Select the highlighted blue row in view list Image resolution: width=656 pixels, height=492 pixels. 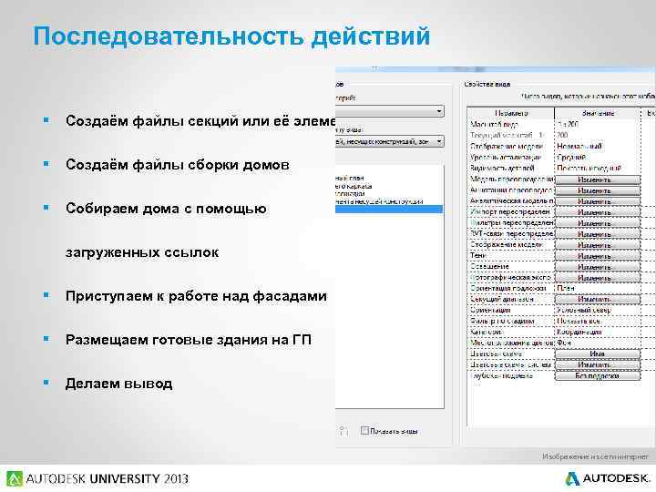tap(389, 210)
